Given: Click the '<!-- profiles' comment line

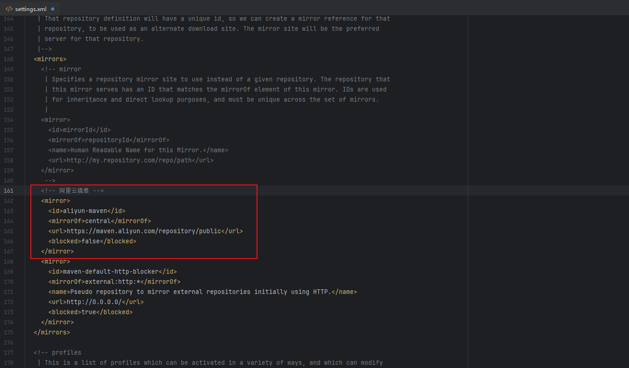Looking at the screenshot, I should (x=57, y=352).
